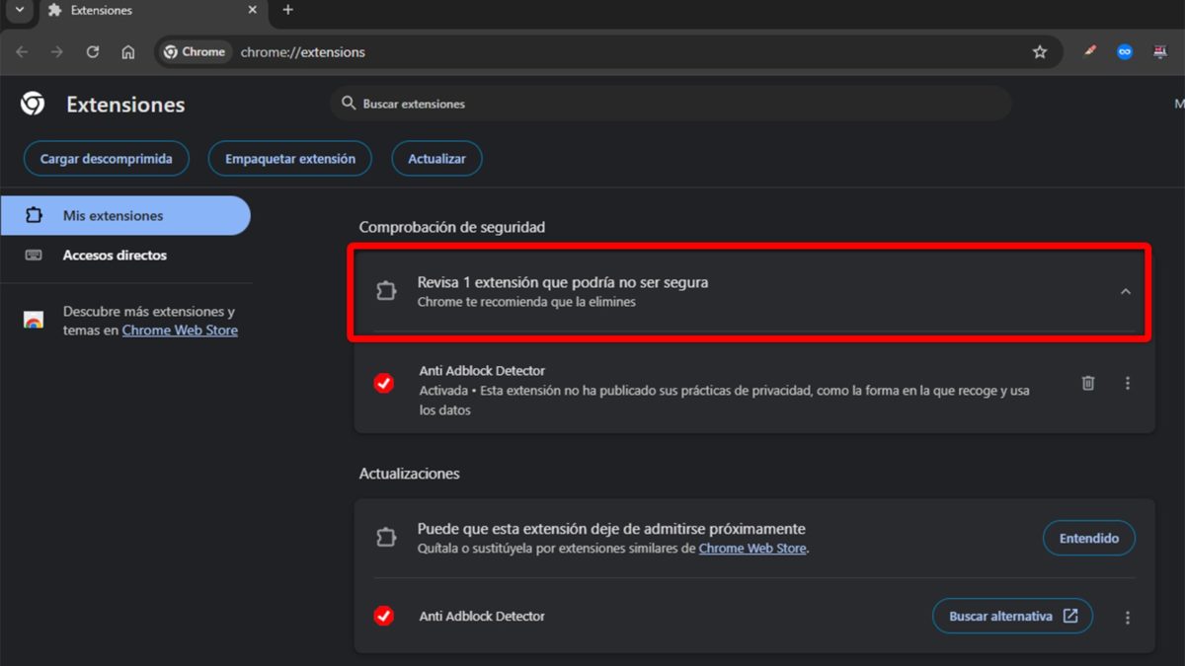The image size is (1185, 666).
Task: Open more options in Actualizaciones row
Action: point(1128,617)
